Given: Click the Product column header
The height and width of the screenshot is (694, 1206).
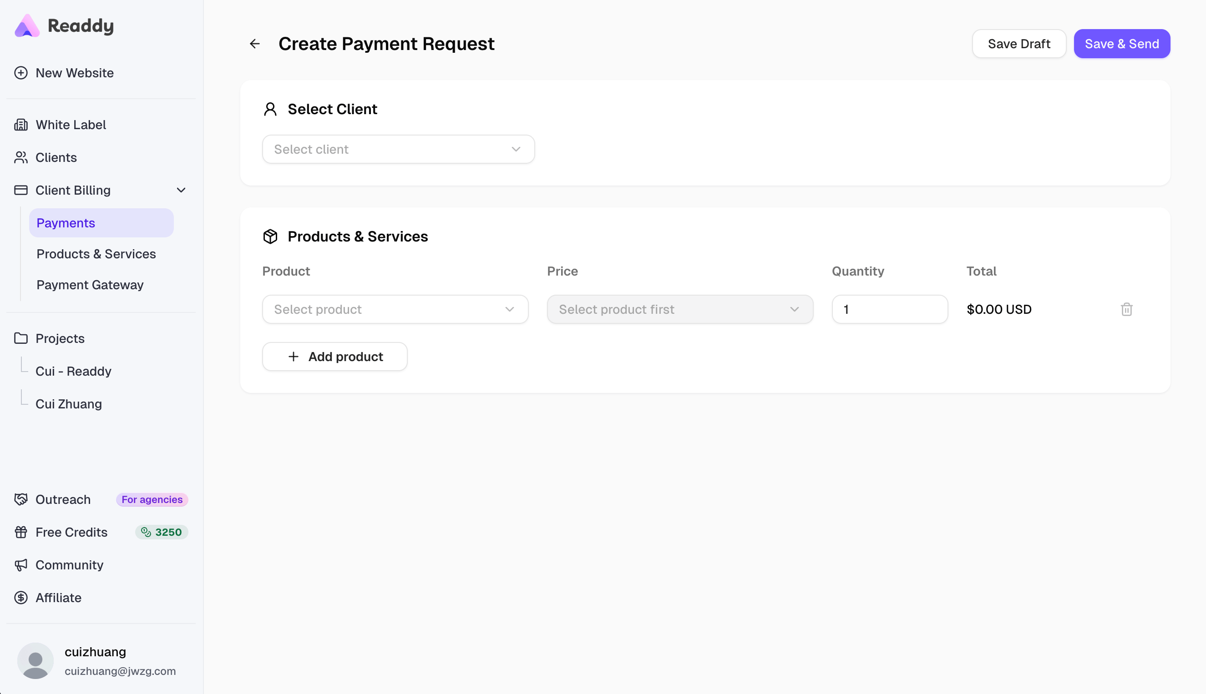Looking at the screenshot, I should 286,271.
